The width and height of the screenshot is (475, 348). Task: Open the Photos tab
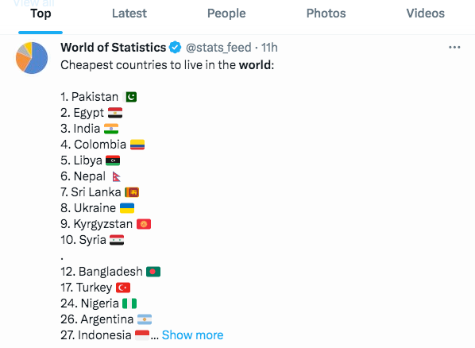tap(326, 14)
